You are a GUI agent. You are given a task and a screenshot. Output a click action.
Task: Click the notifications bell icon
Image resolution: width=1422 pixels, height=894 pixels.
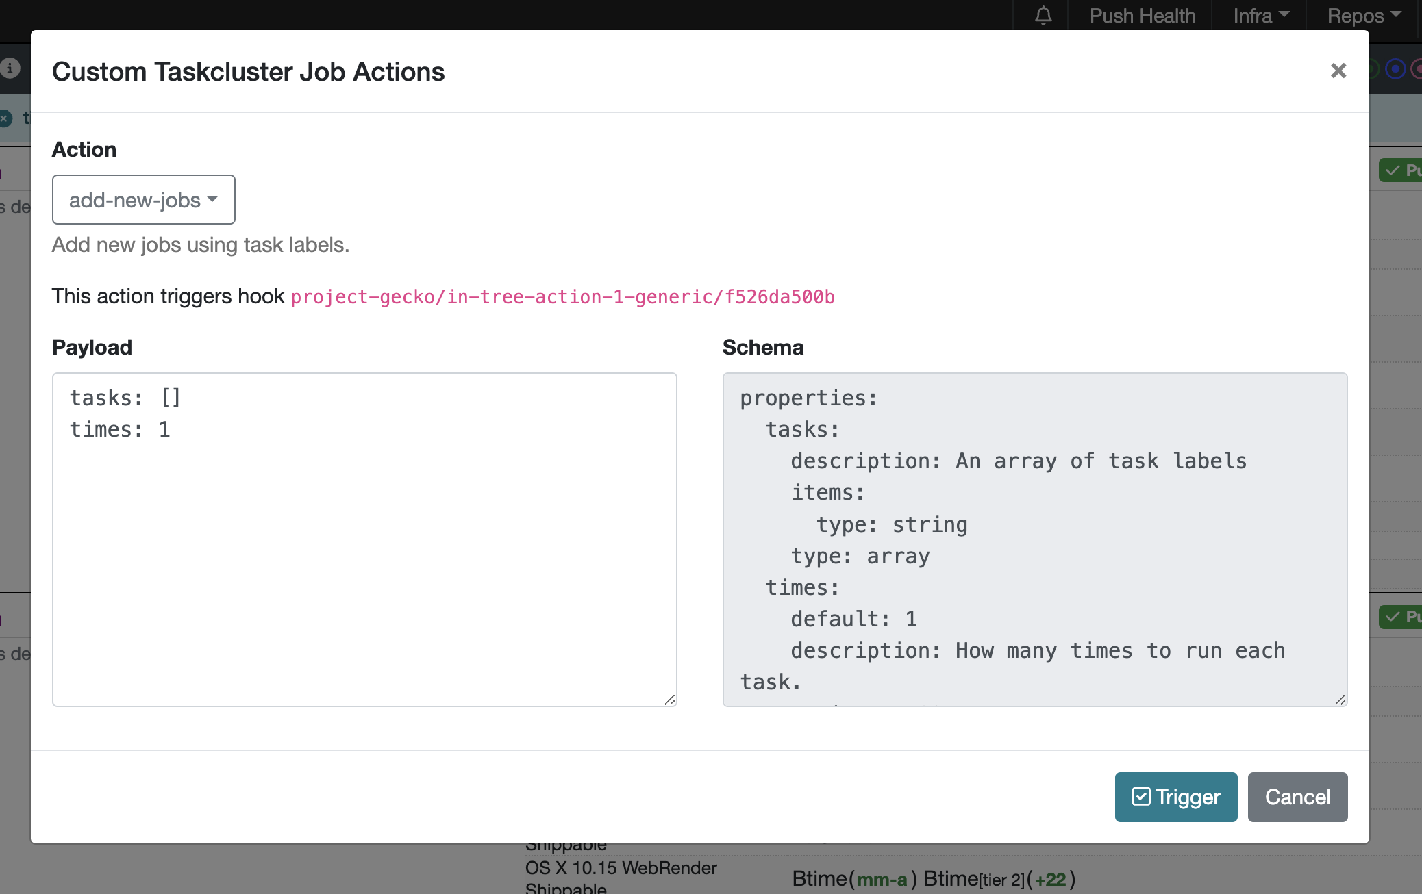[x=1043, y=15]
